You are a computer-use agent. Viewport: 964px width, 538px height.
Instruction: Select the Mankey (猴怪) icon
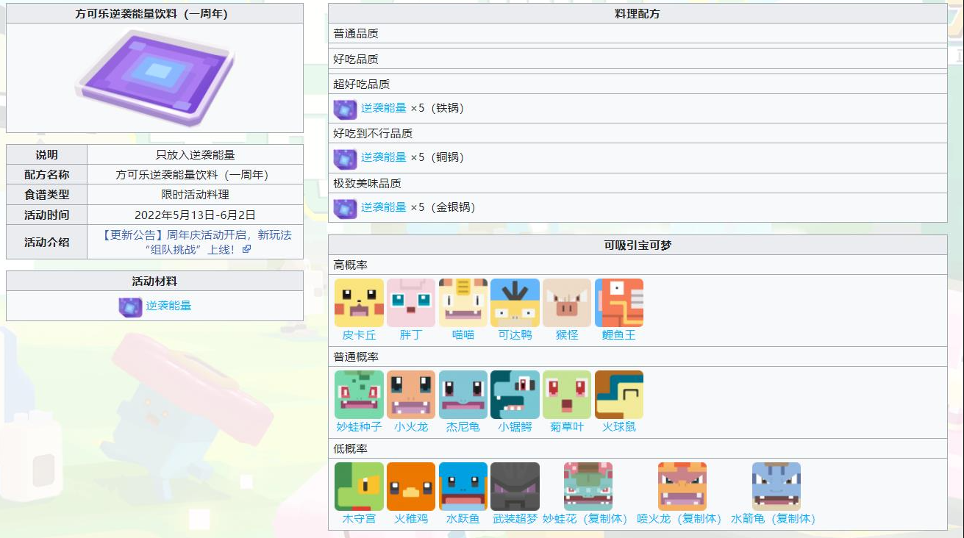[x=567, y=303]
